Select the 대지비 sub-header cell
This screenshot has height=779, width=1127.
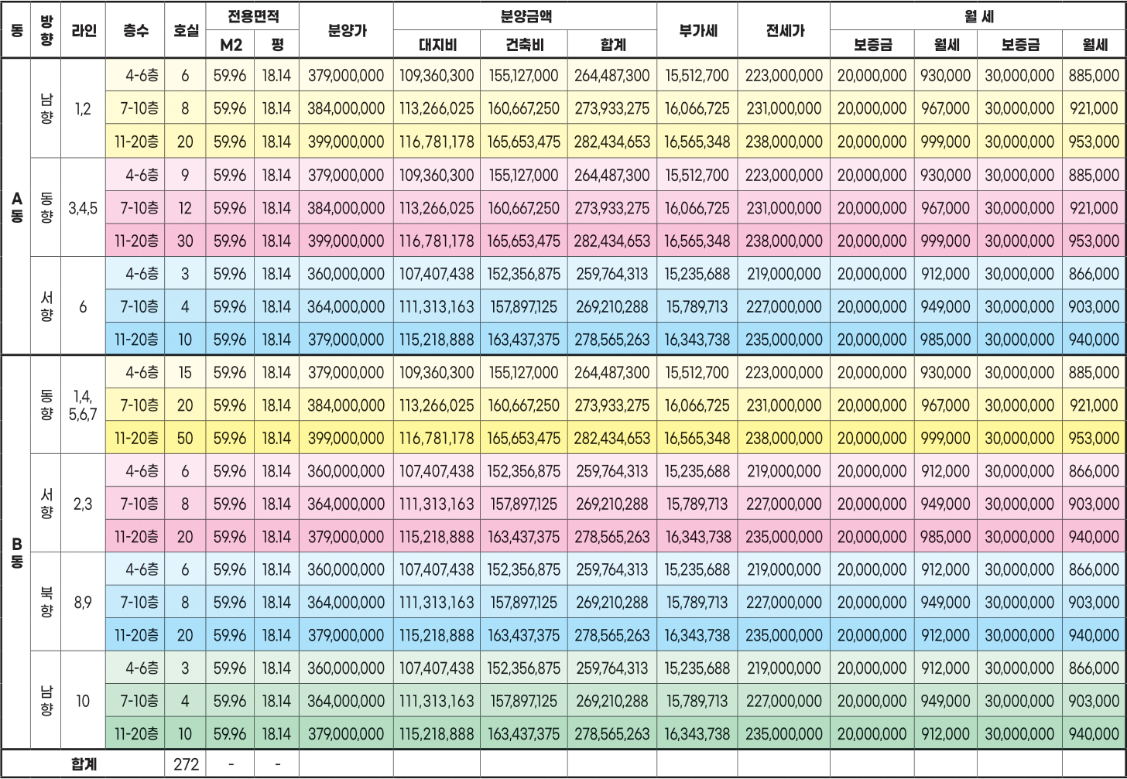tap(437, 45)
